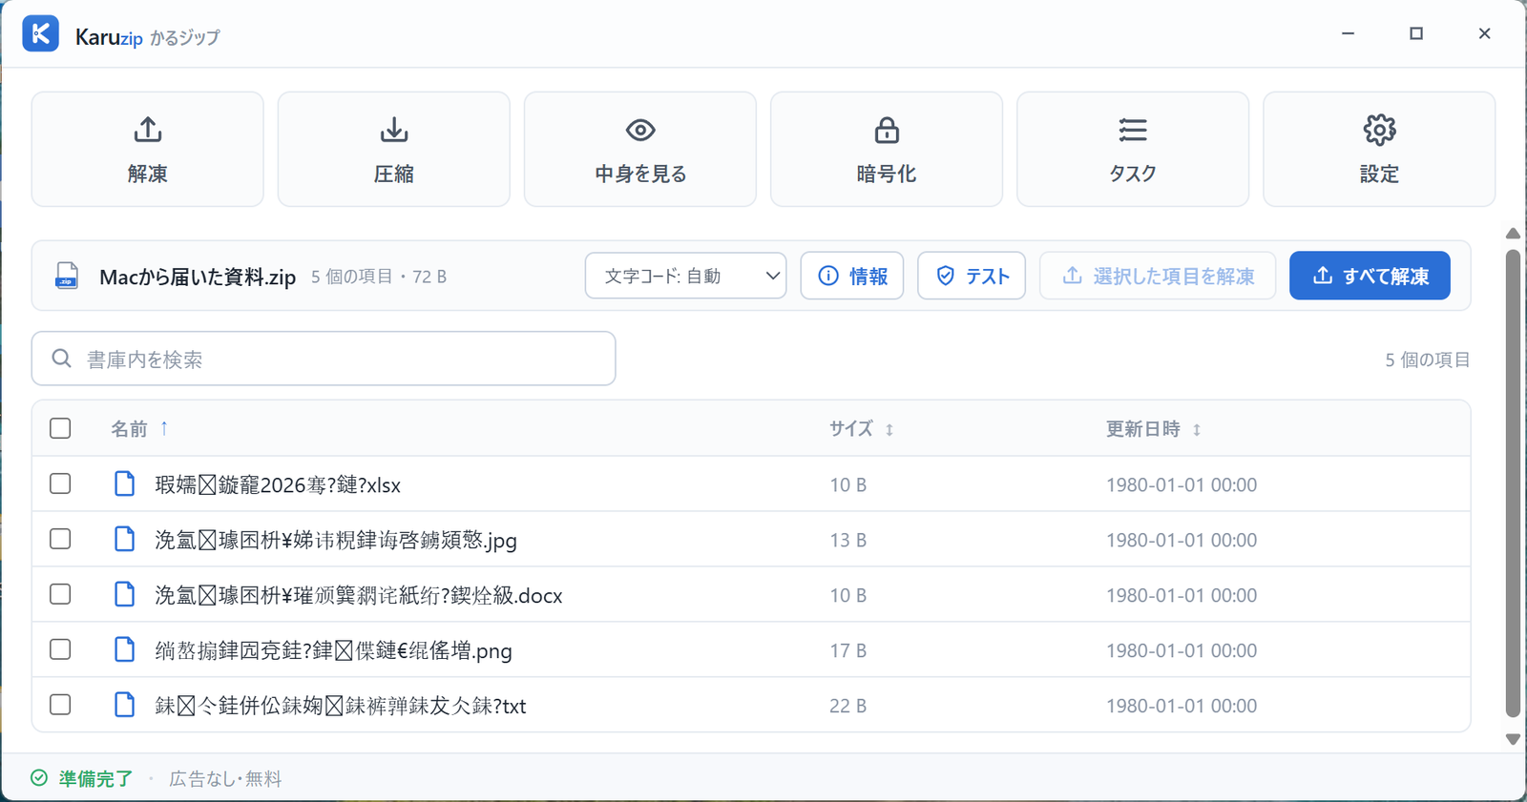Open the タスク task list tile

point(1133,149)
